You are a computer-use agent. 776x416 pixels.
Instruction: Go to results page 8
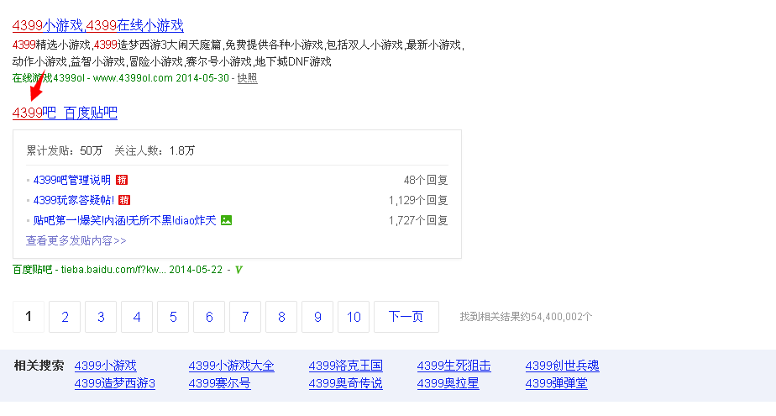(281, 317)
